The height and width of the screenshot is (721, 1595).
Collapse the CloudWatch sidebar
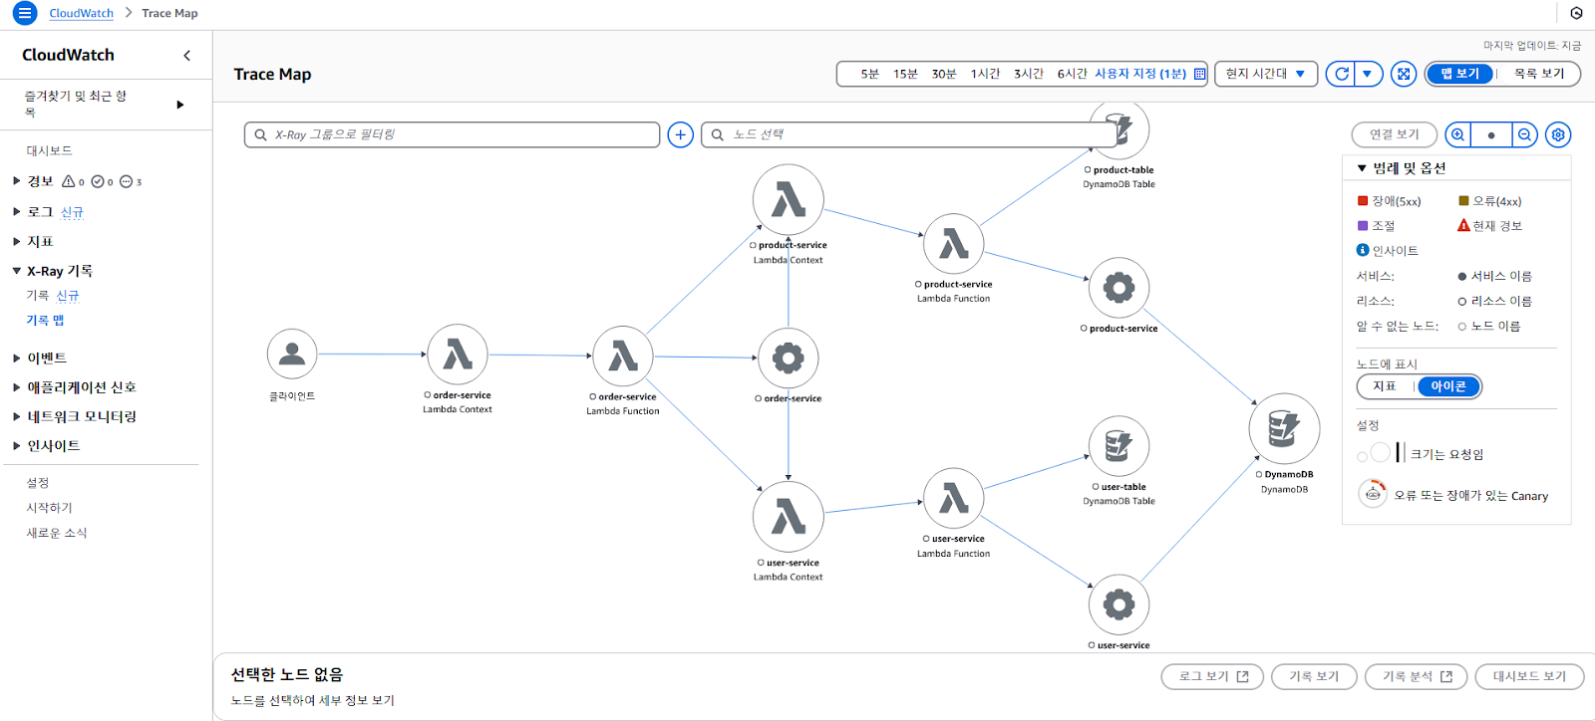186,56
